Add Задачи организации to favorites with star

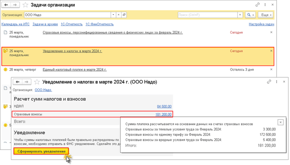point(26,5)
